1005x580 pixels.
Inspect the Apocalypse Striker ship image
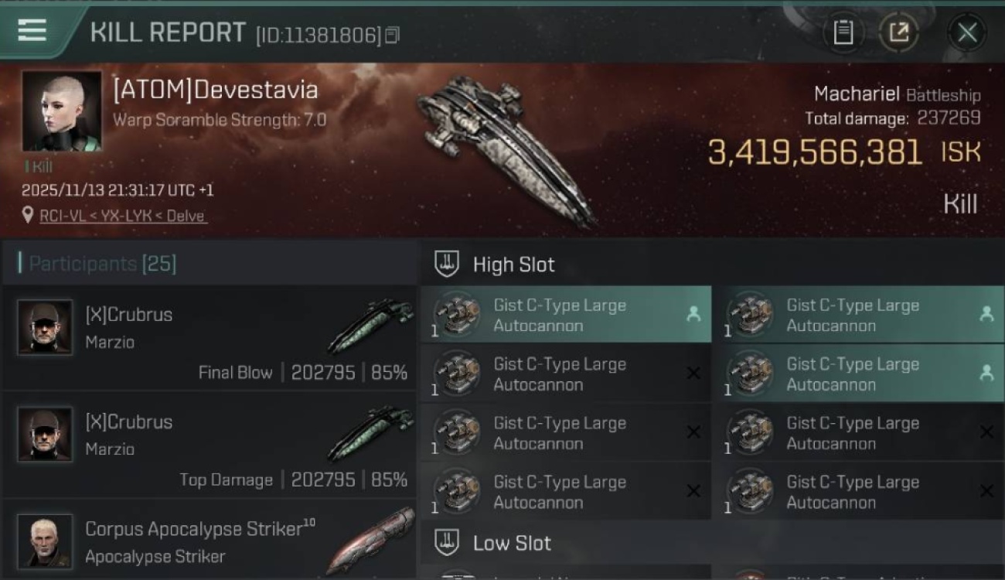(370, 540)
